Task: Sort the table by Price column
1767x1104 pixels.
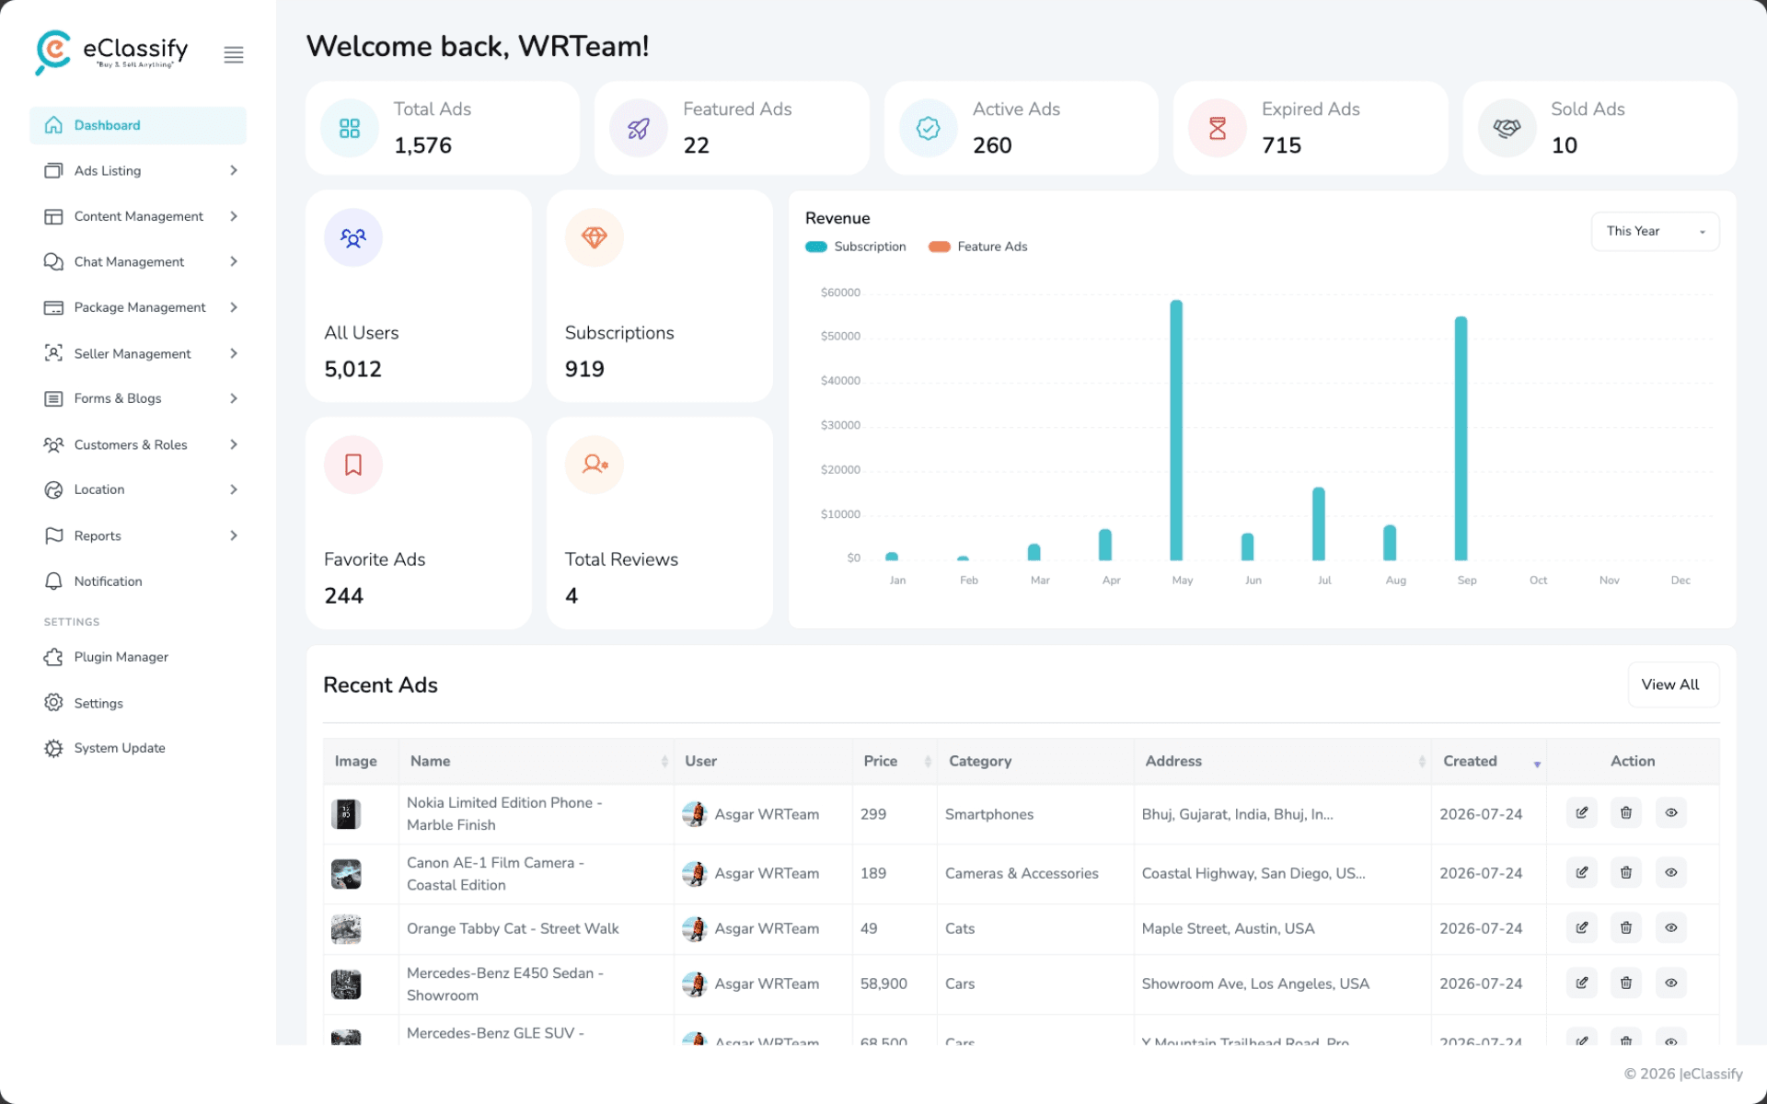Action: coord(895,762)
